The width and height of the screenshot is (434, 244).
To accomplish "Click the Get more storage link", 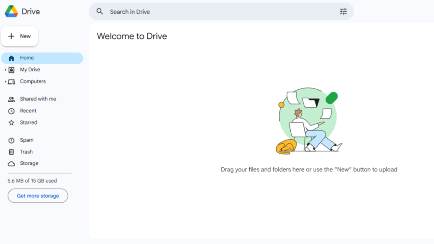I will click(38, 196).
